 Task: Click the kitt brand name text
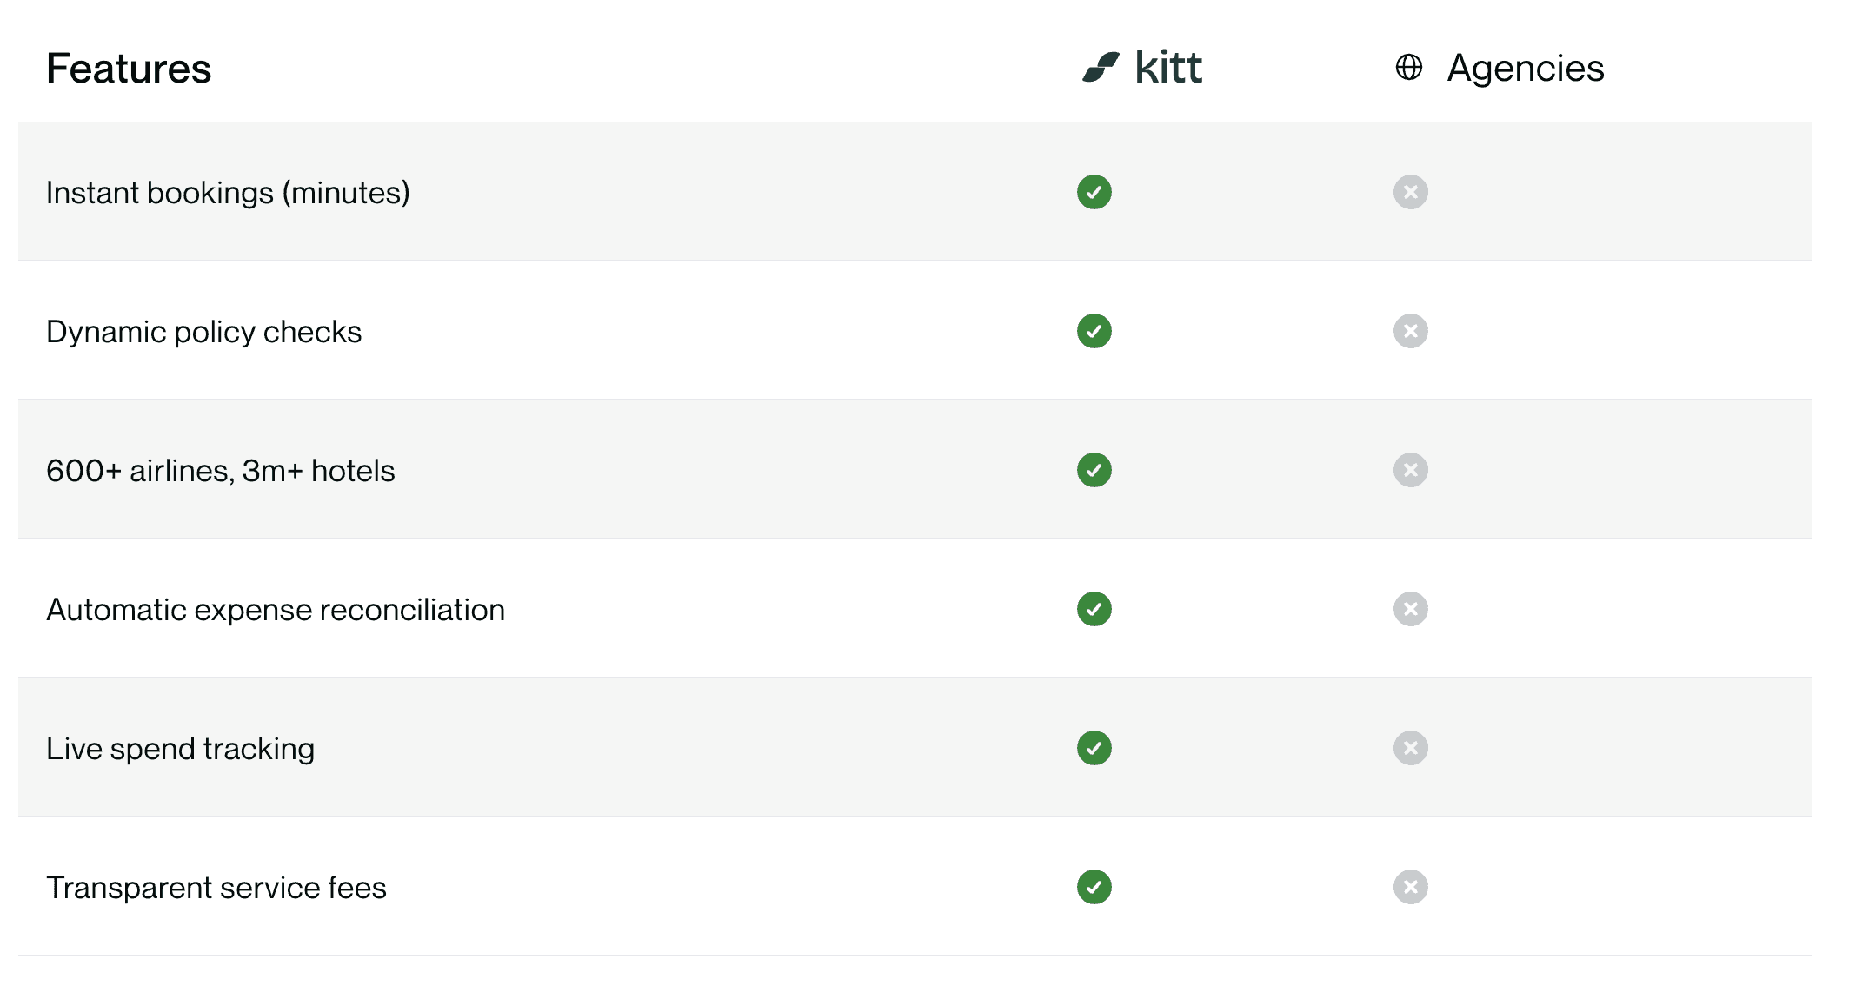(x=1168, y=67)
